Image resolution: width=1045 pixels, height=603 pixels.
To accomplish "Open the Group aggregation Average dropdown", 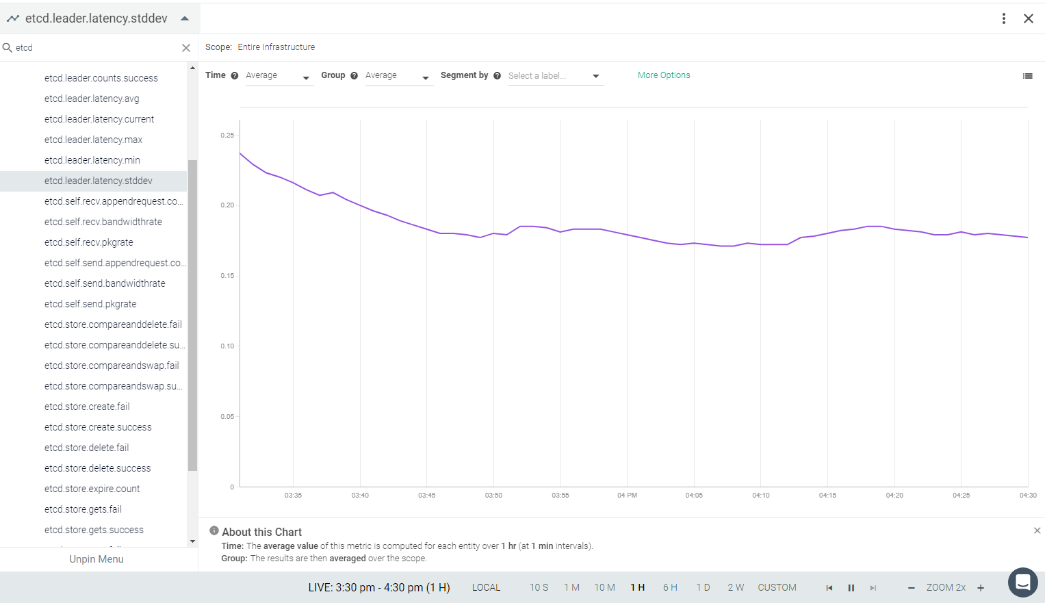I will click(398, 76).
